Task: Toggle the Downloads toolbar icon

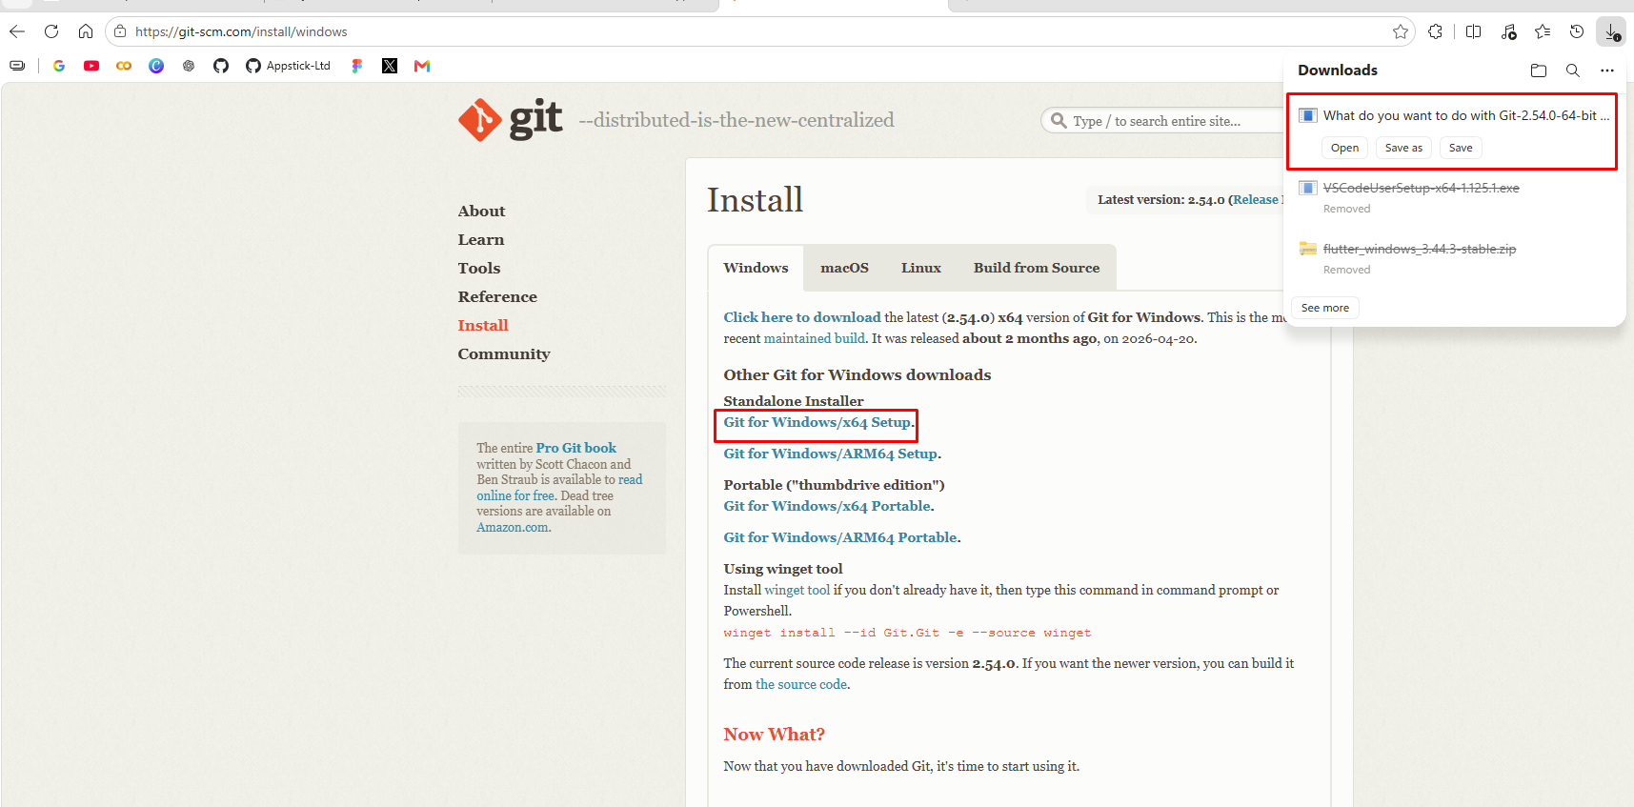Action: pyautogui.click(x=1611, y=31)
